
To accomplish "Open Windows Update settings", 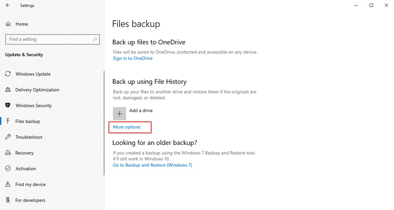I will coord(33,74).
